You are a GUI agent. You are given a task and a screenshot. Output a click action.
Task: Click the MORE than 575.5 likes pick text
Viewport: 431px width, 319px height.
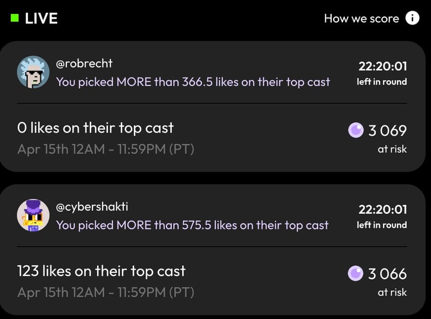coord(192,225)
